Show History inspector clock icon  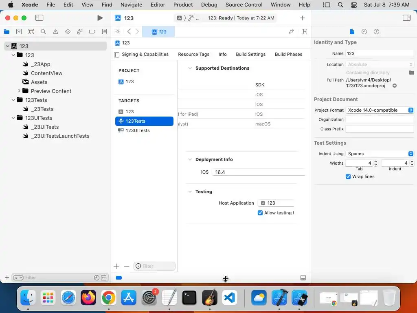coord(364,32)
